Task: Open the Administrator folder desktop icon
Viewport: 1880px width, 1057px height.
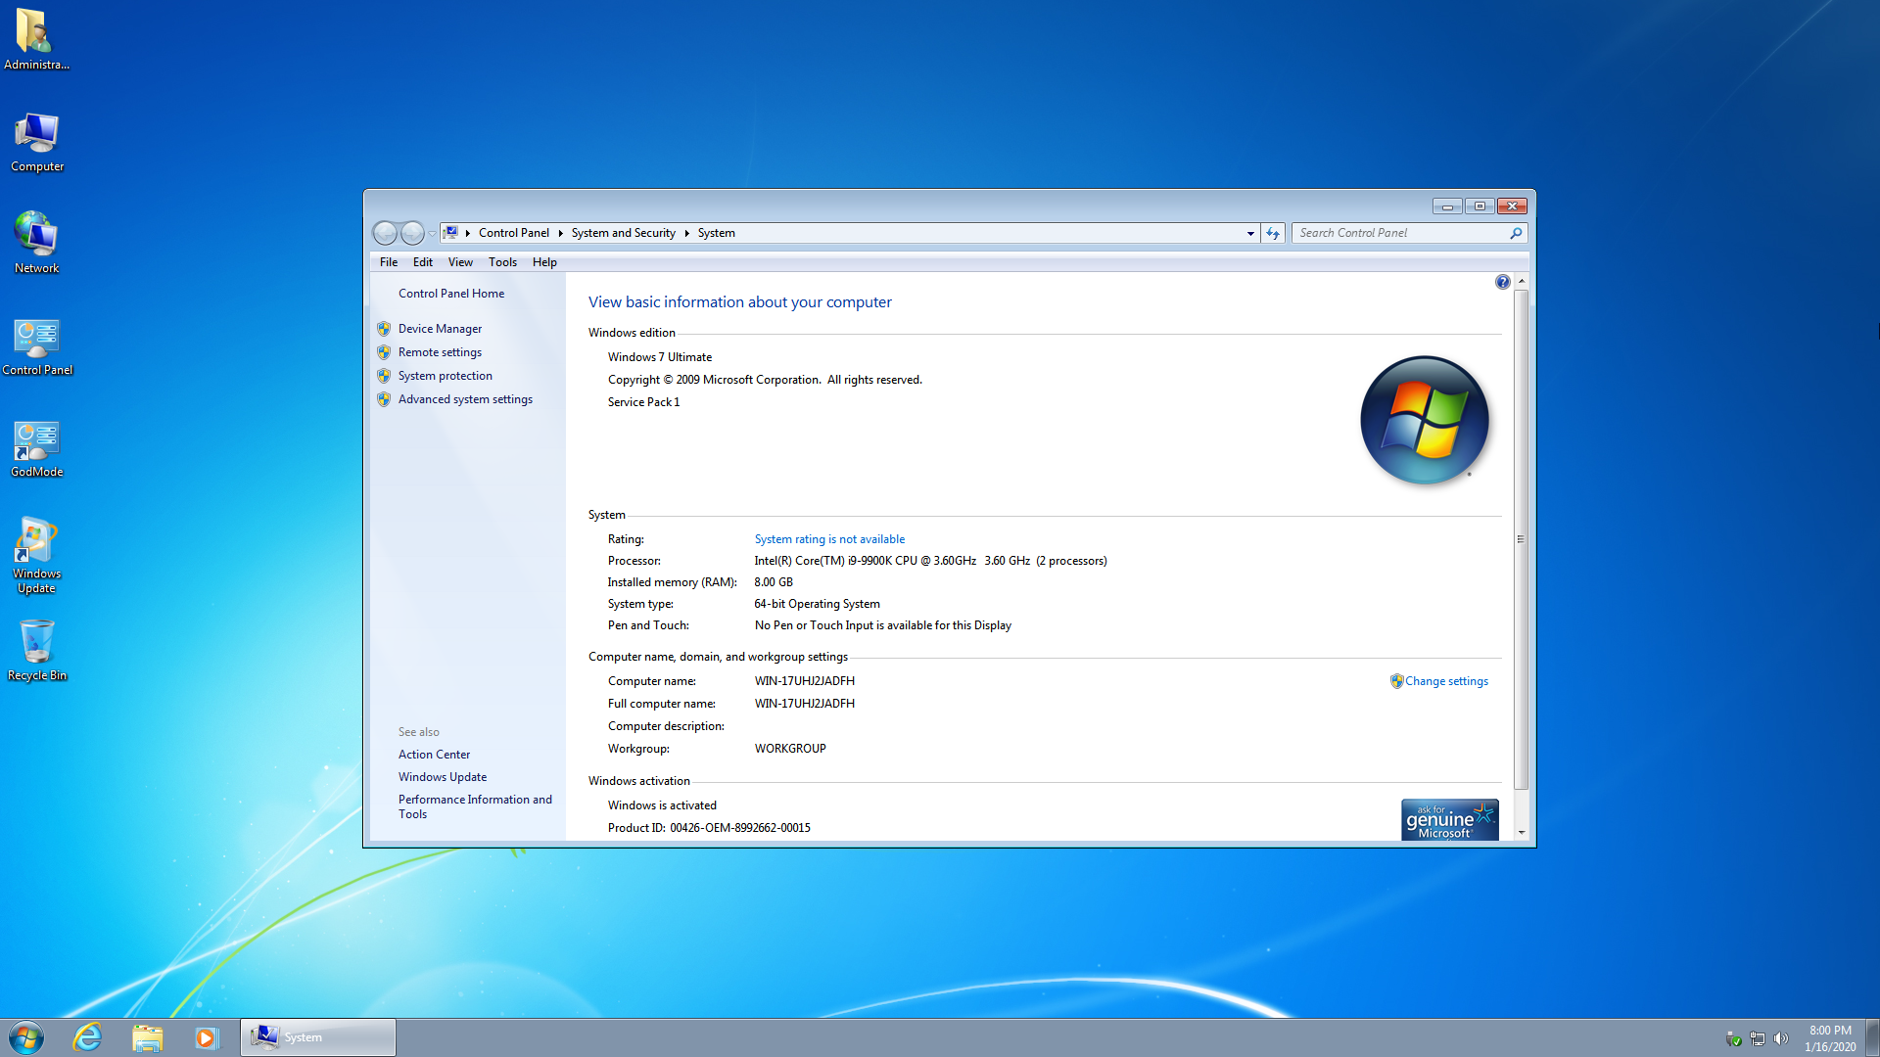Action: 36,39
